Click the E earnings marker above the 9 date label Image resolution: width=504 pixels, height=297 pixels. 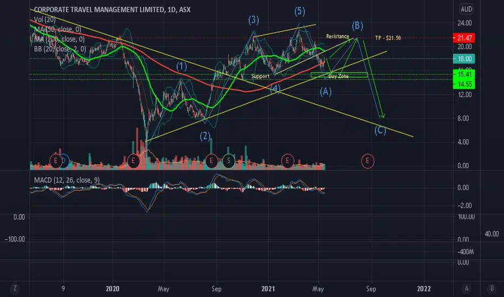pyautogui.click(x=56, y=160)
